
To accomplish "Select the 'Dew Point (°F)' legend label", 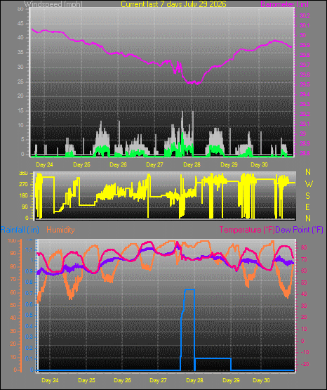I will (x=300, y=230).
